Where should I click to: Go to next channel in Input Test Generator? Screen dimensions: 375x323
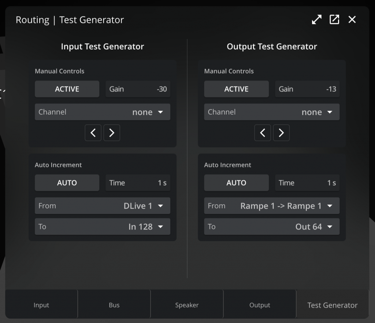pos(112,133)
